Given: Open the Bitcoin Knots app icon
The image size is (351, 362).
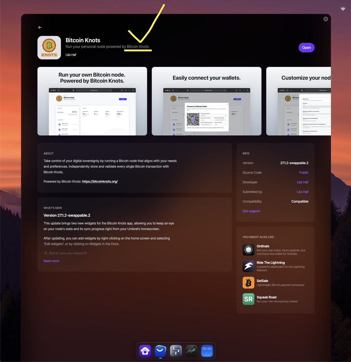Looking at the screenshot, I should (x=49, y=48).
